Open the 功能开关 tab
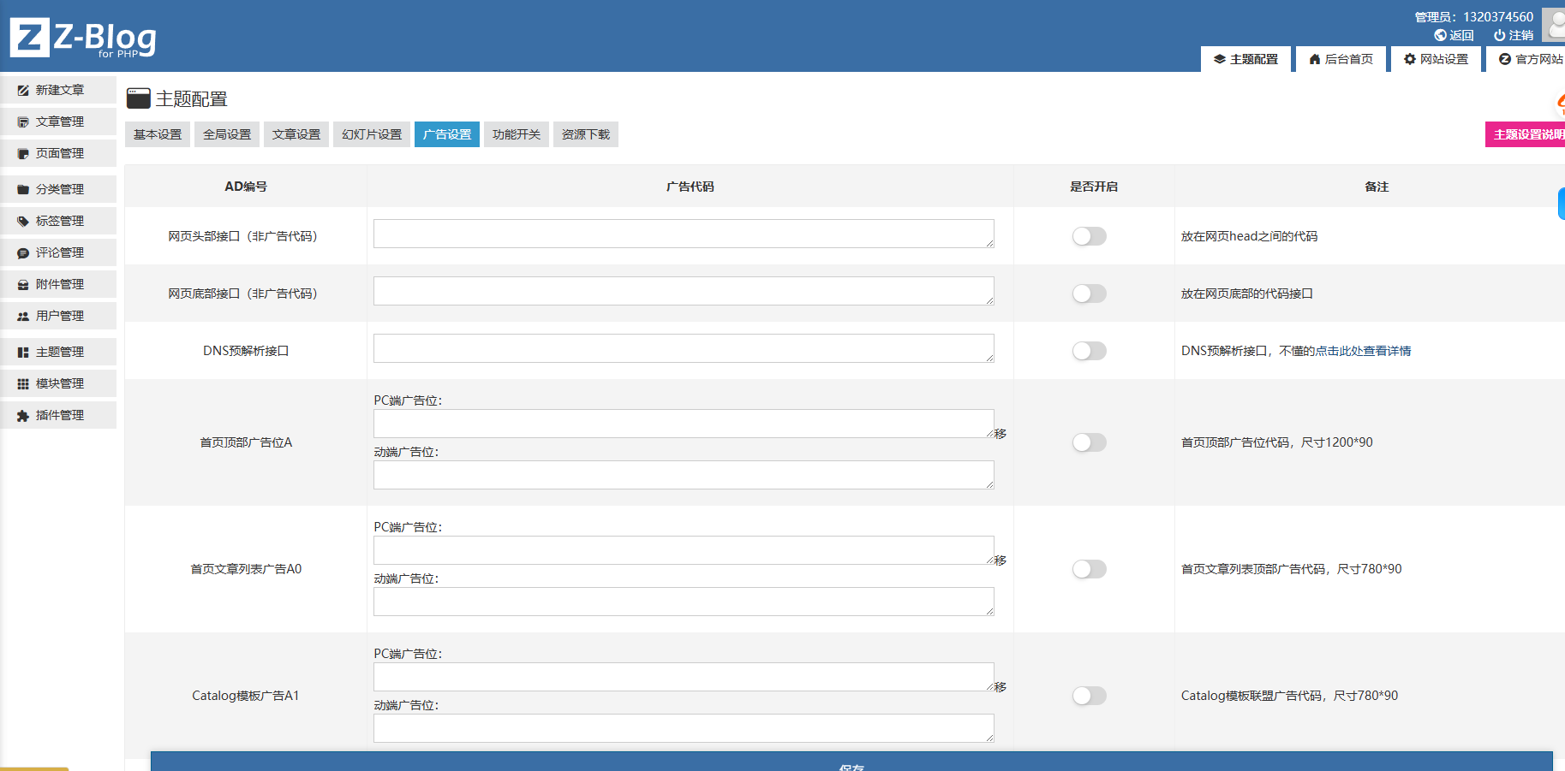Image resolution: width=1565 pixels, height=771 pixels. pyautogui.click(x=517, y=134)
